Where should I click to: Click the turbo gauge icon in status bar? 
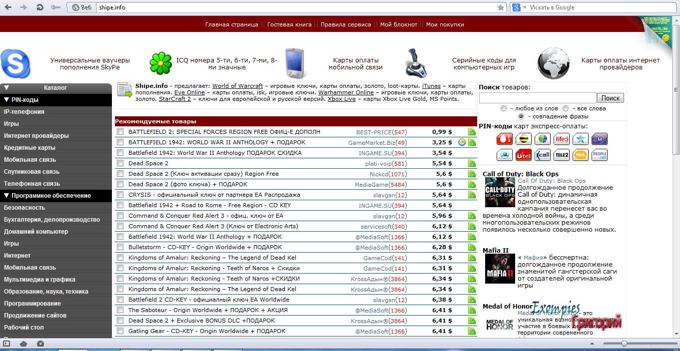click(40, 344)
